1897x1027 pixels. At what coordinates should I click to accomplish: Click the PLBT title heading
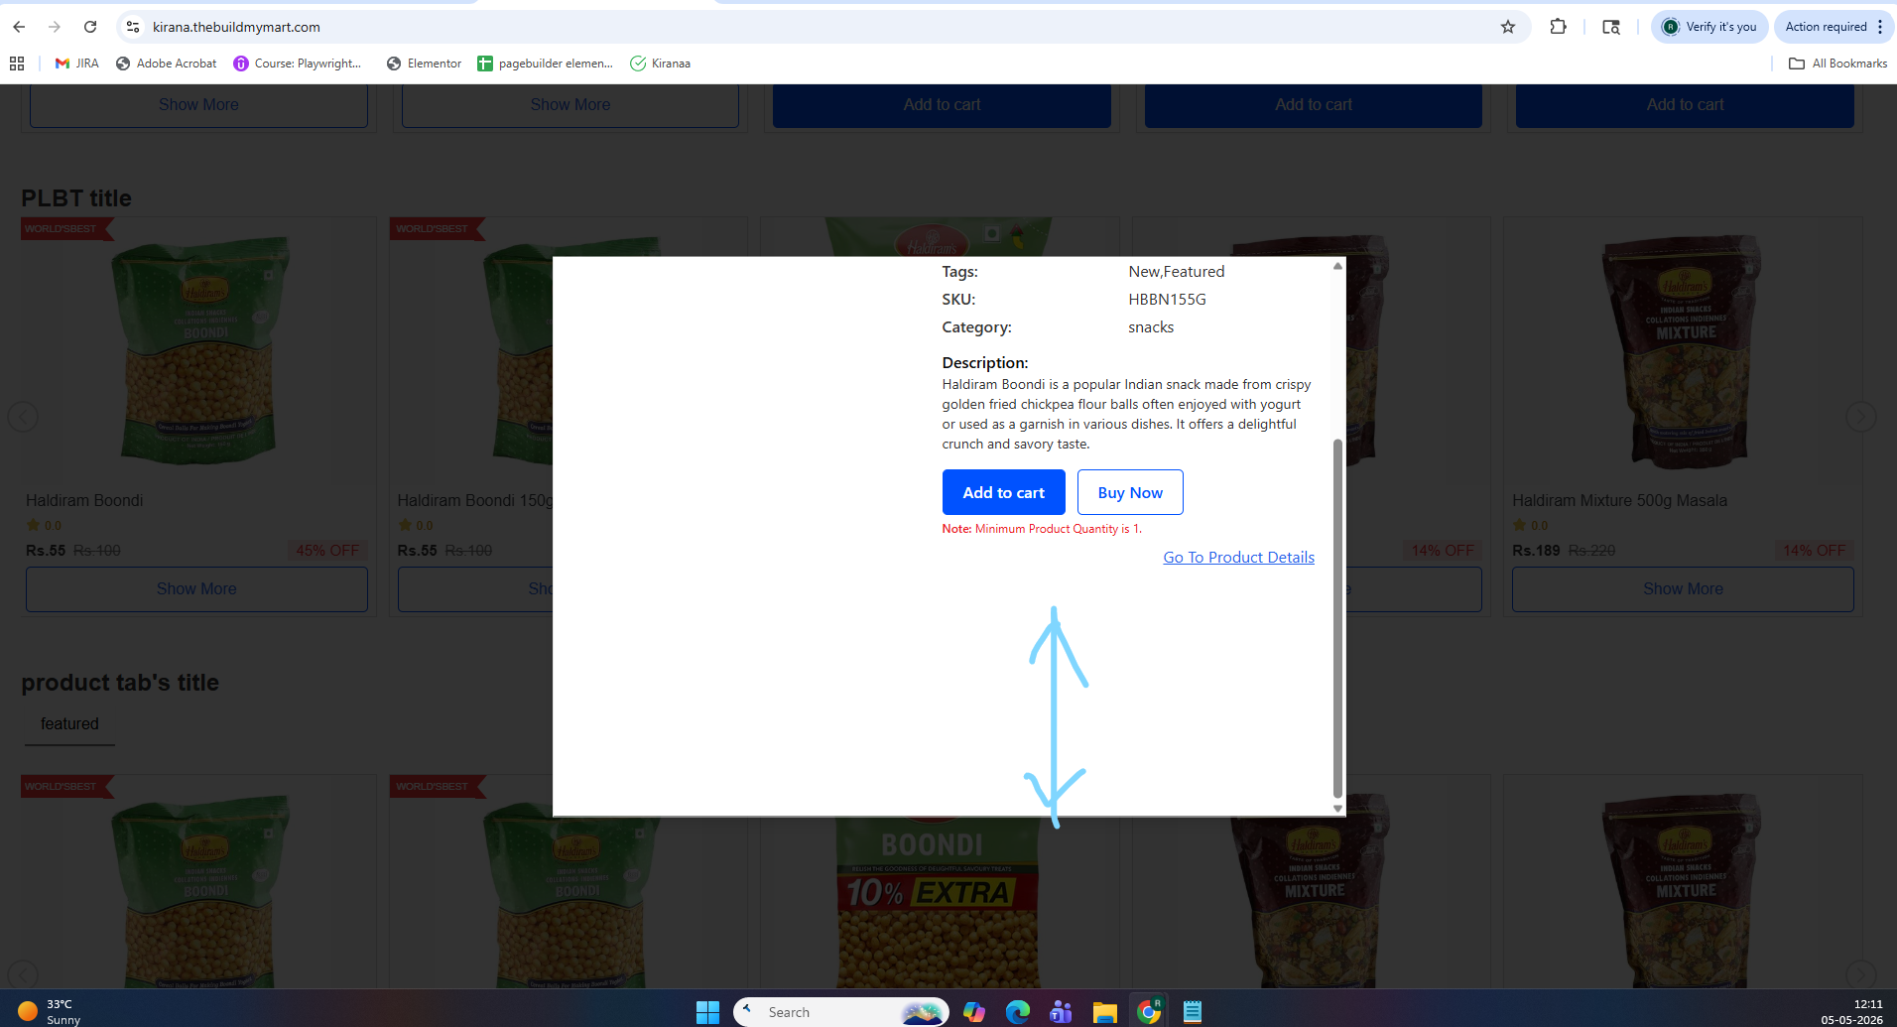pos(76,198)
